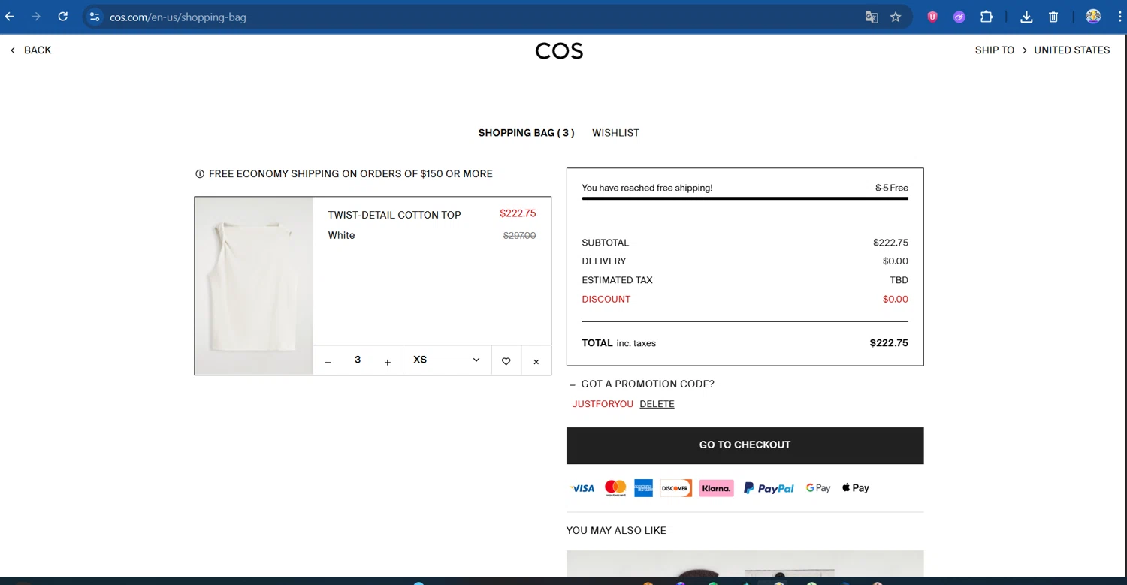1127x585 pixels.
Task: Click the product color label White
Action: 341,235
